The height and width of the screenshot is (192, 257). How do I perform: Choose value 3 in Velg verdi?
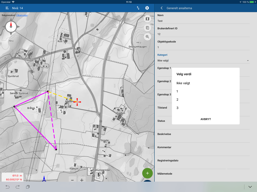[x=177, y=108]
